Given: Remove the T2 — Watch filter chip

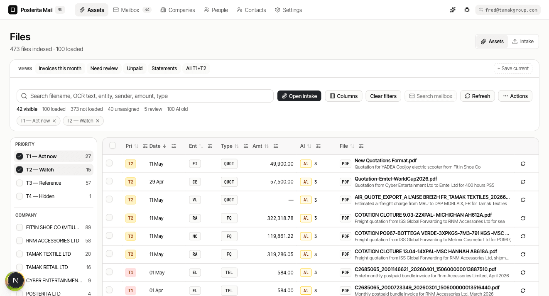Looking at the screenshot, I should (98, 121).
